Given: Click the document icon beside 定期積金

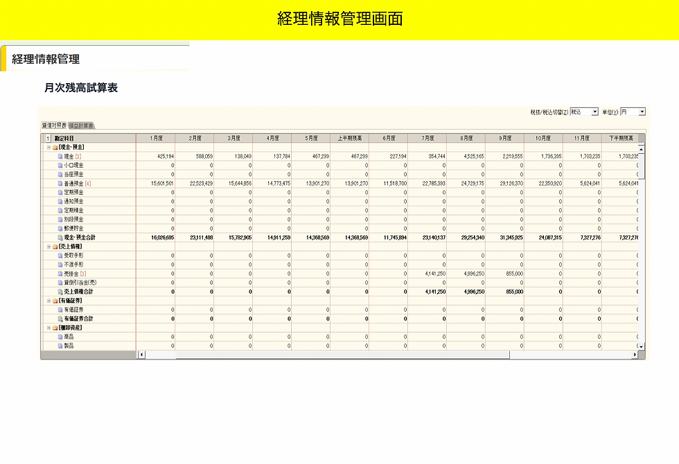Looking at the screenshot, I should click(60, 211).
